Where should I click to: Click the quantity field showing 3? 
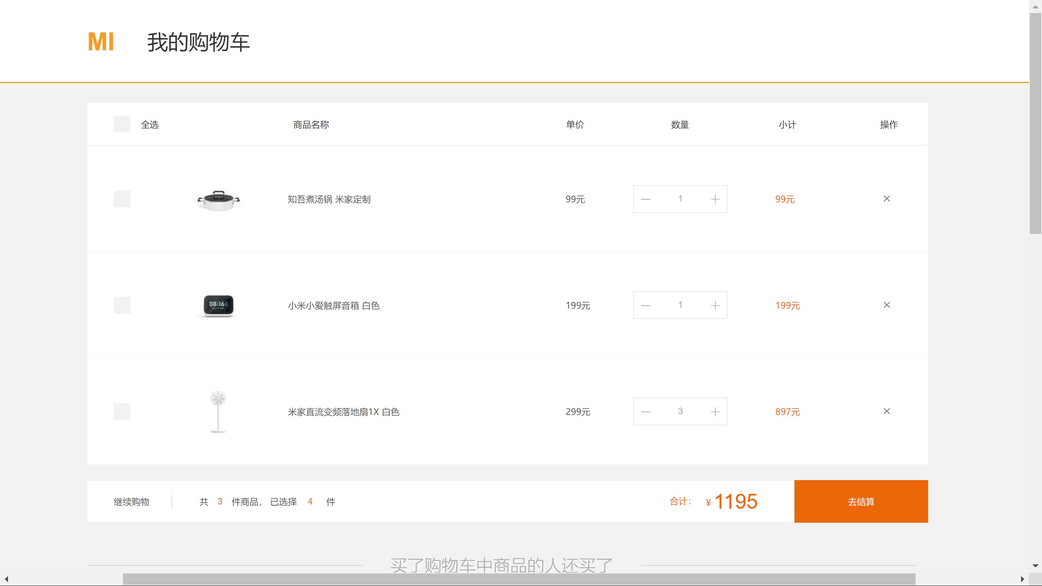[680, 411]
